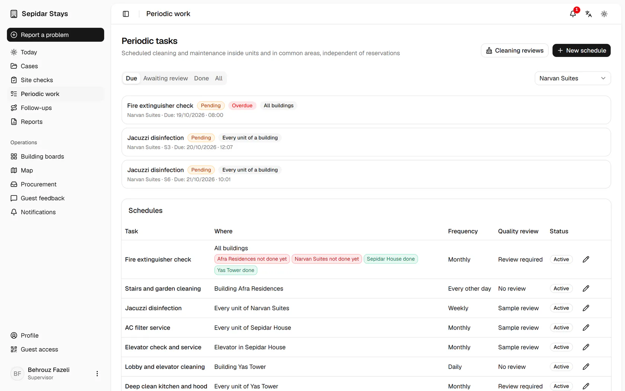Click the Sepidar Stays building logo
Image resolution: width=625 pixels, height=391 pixels.
[x=14, y=14]
